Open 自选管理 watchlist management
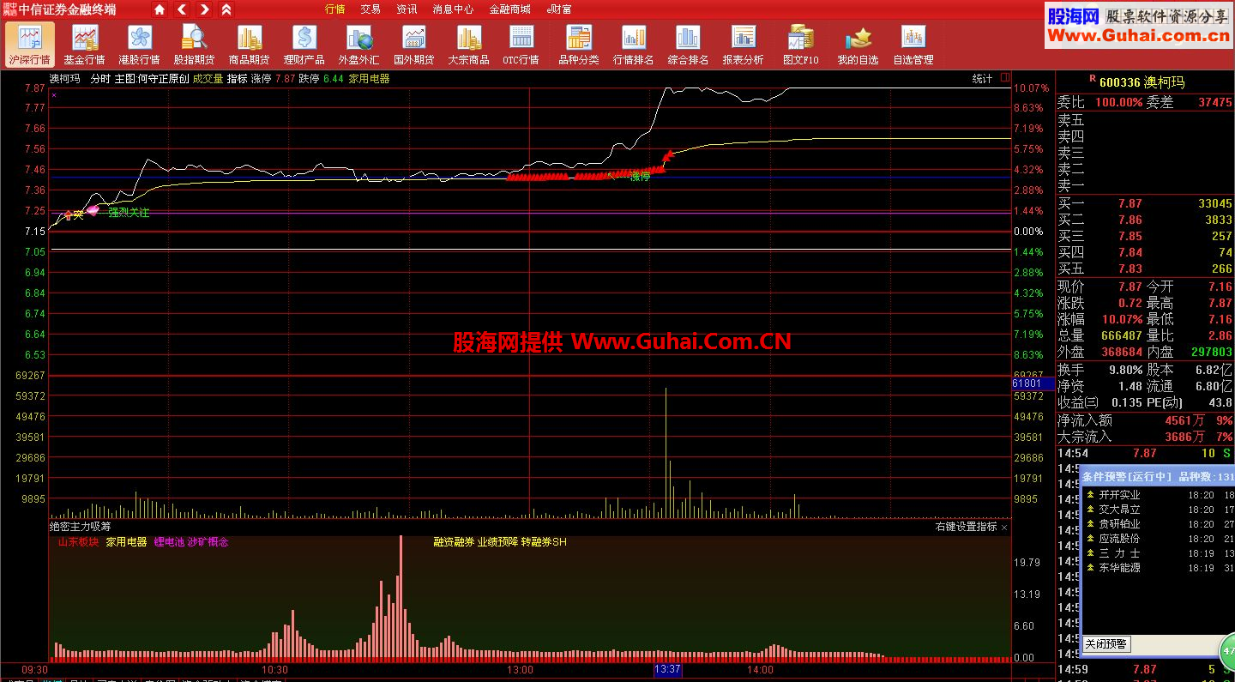 913,45
